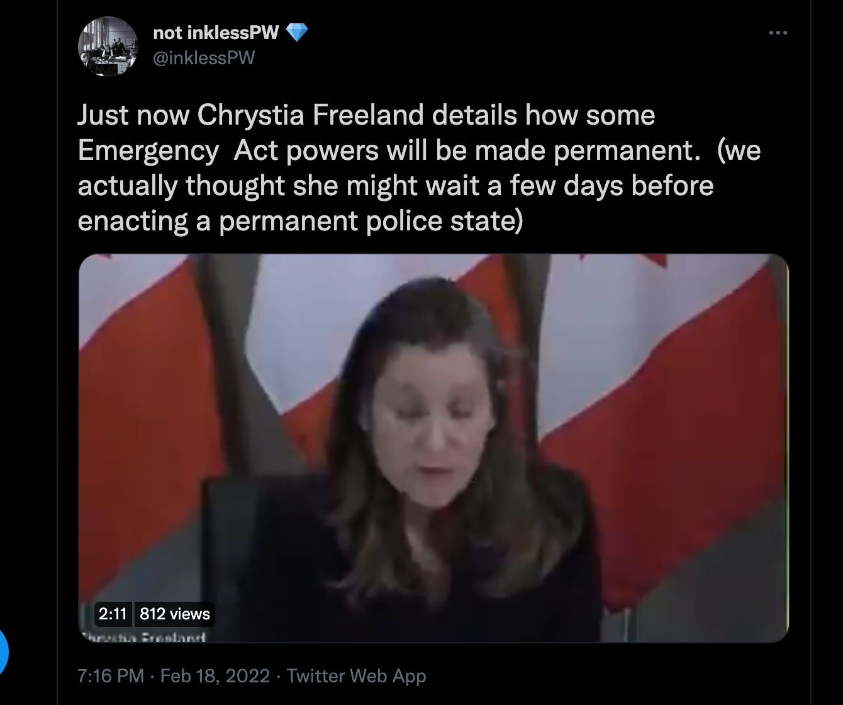
Task: Open the three-dot more options menu
Action: pos(778,33)
